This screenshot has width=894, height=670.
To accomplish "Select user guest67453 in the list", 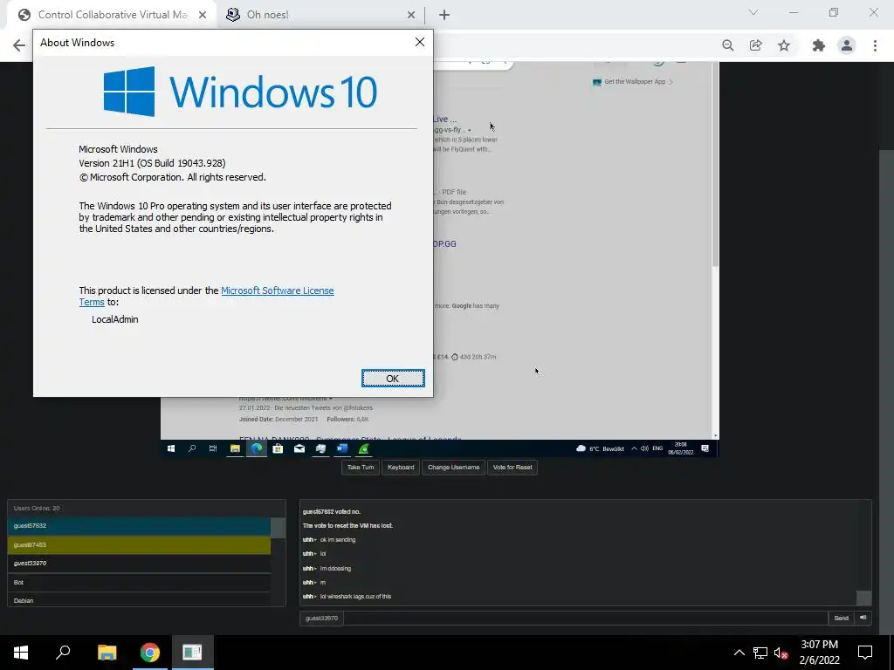I will click(x=139, y=544).
